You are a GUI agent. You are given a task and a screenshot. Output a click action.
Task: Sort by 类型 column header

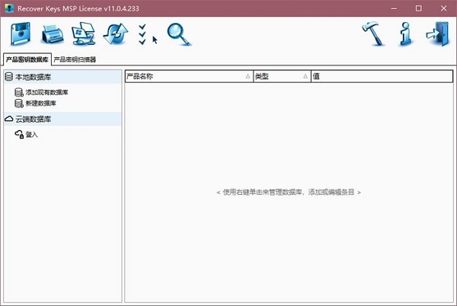point(282,76)
